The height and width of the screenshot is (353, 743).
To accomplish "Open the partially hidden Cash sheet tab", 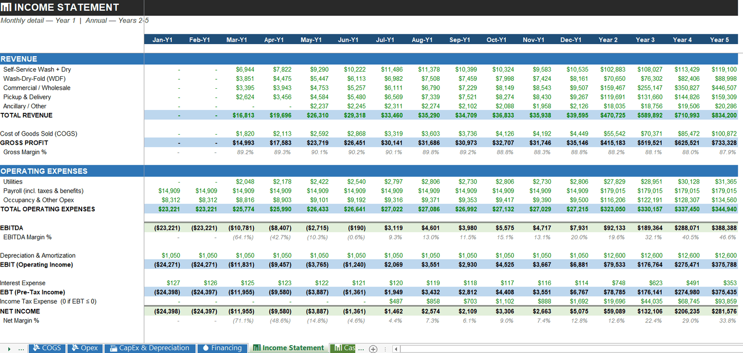I will pos(343,348).
